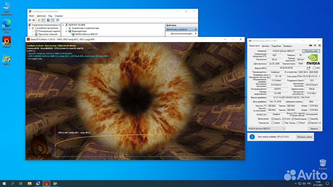Viewport: 333px width, 187px height.
Task: Collapse the Диспетчер устройств actions section
Action: tap(196, 30)
